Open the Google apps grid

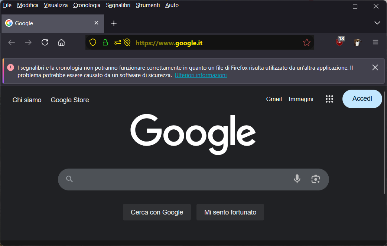[x=329, y=99]
